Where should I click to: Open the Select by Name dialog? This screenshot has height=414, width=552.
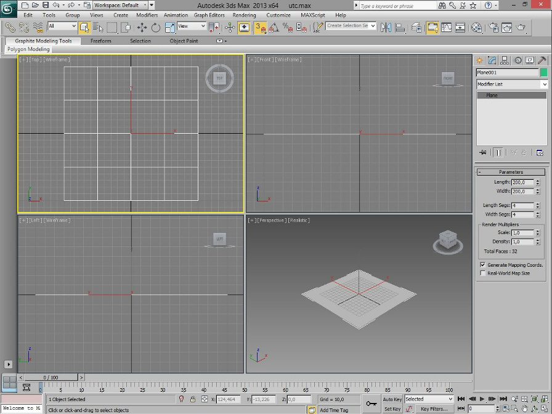(x=98, y=28)
